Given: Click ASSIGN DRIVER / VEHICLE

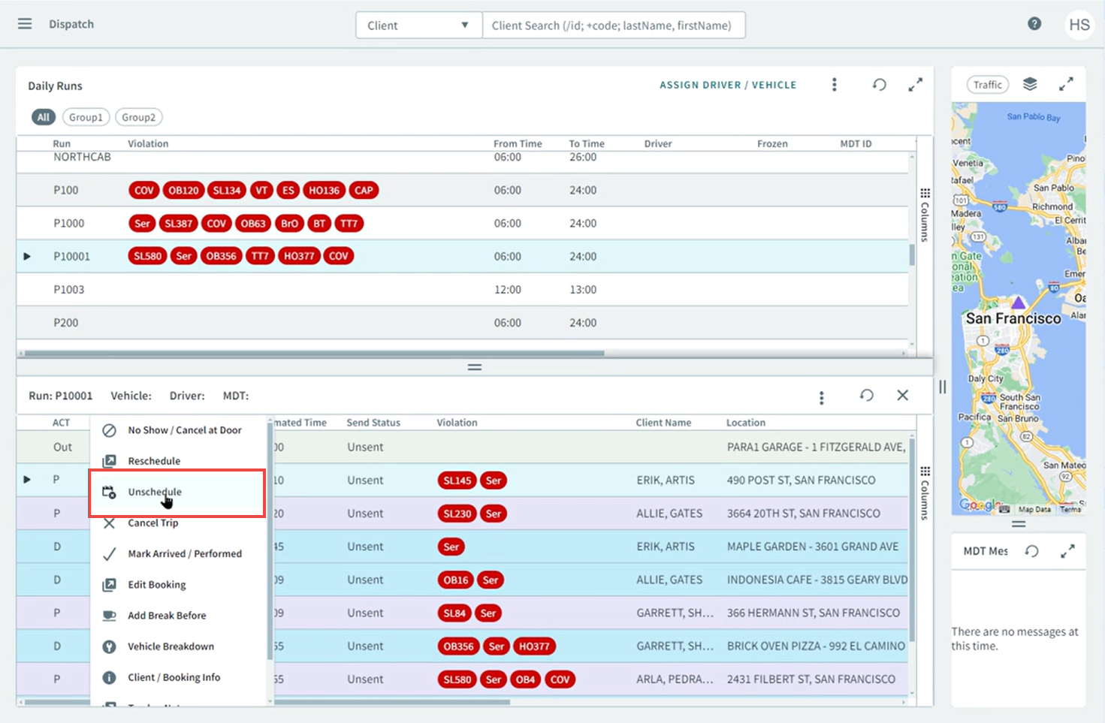Looking at the screenshot, I should click(x=727, y=85).
